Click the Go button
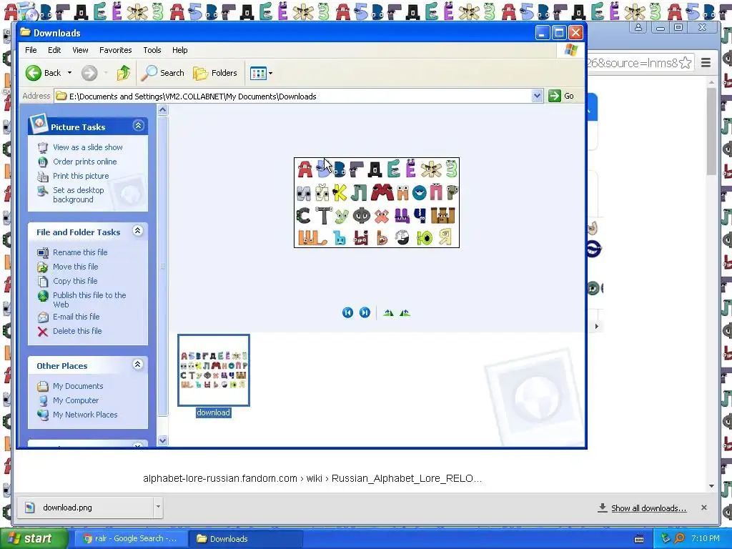The image size is (732, 549). [x=562, y=97]
